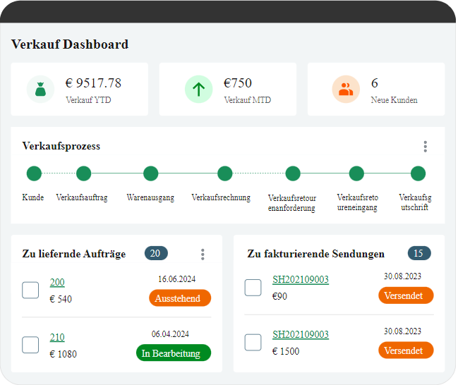
Task: Click the money bag icon for Verkauf YTD
Action: coord(40,89)
